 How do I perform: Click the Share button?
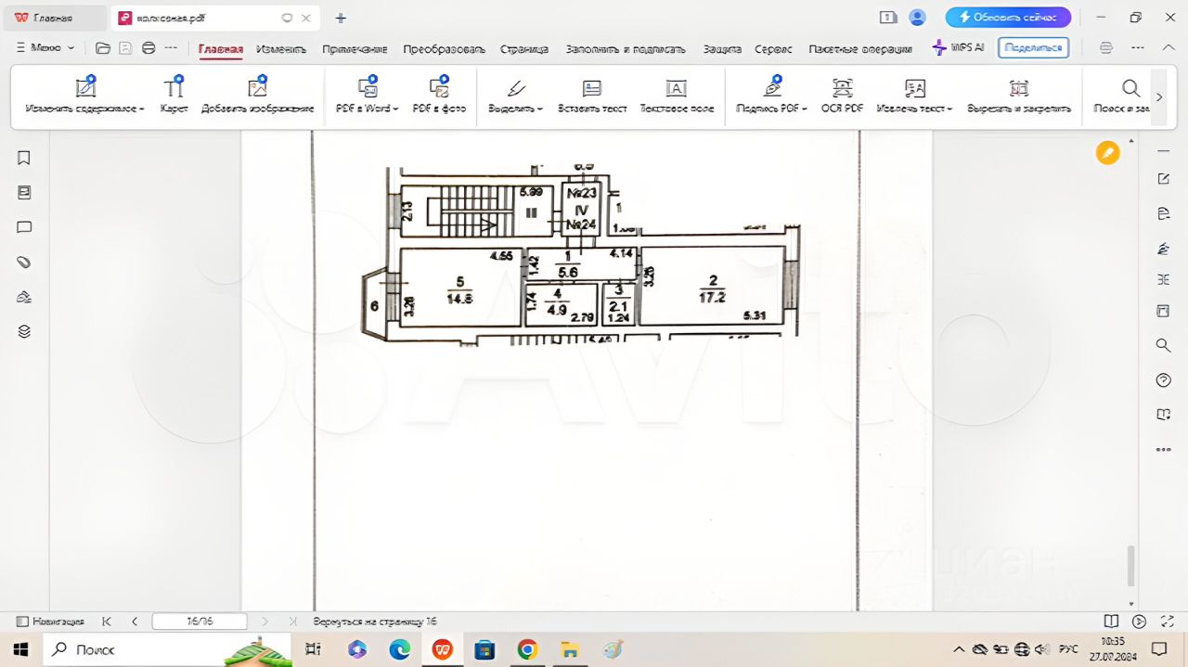pyautogui.click(x=1033, y=47)
